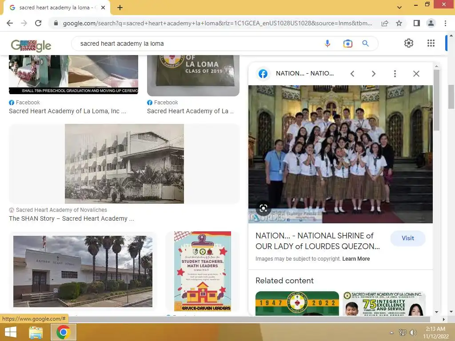Expand the tab search dropdown arrow
The width and height of the screenshot is (455, 341).
[399, 8]
